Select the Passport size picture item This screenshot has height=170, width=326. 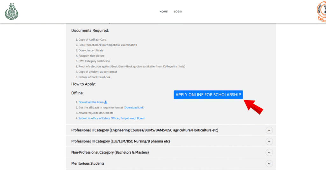point(91,56)
